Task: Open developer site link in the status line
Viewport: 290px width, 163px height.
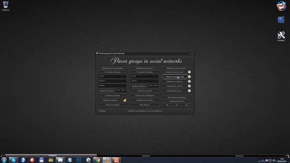Action: [x=145, y=111]
